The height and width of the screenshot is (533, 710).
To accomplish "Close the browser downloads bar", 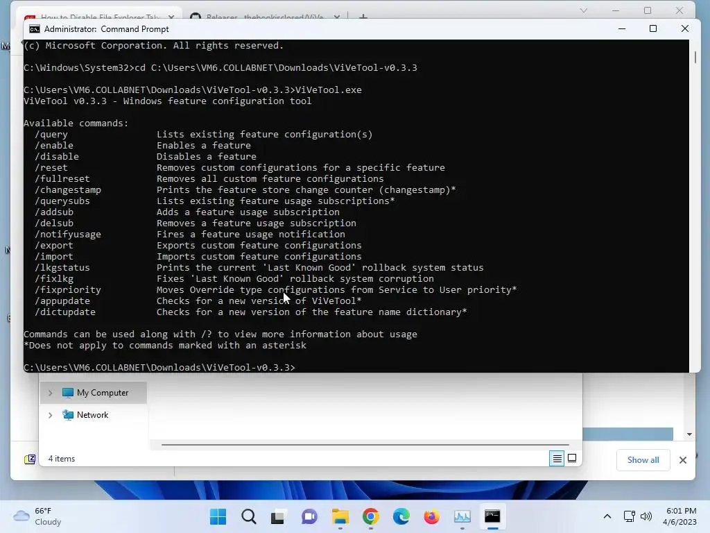I will tap(683, 460).
